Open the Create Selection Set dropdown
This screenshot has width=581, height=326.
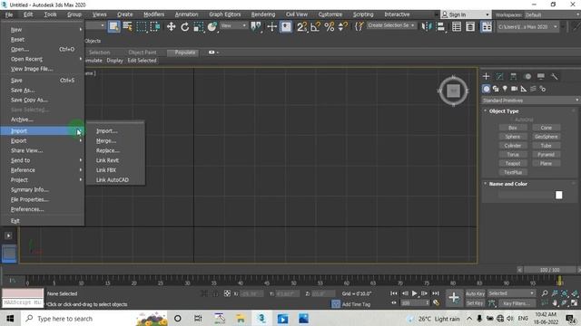pyautogui.click(x=391, y=25)
